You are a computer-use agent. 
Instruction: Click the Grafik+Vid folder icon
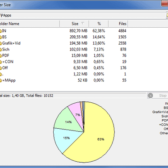0,43
